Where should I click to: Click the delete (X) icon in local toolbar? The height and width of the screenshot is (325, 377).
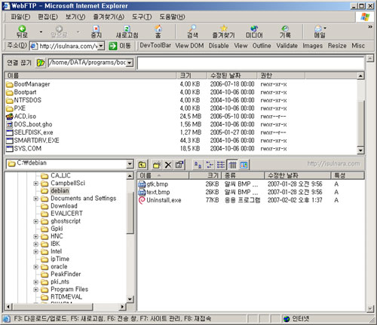168,165
